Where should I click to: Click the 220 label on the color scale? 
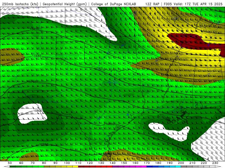pos(204,163)
